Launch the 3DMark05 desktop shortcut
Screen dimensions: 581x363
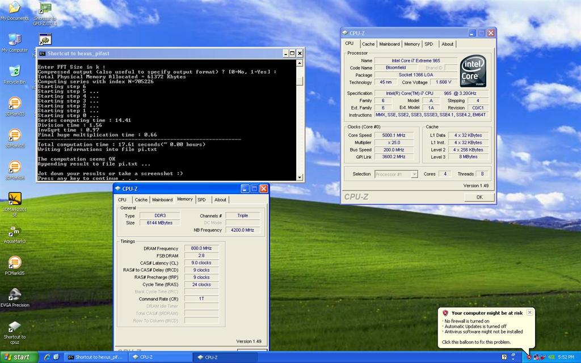tap(14, 138)
